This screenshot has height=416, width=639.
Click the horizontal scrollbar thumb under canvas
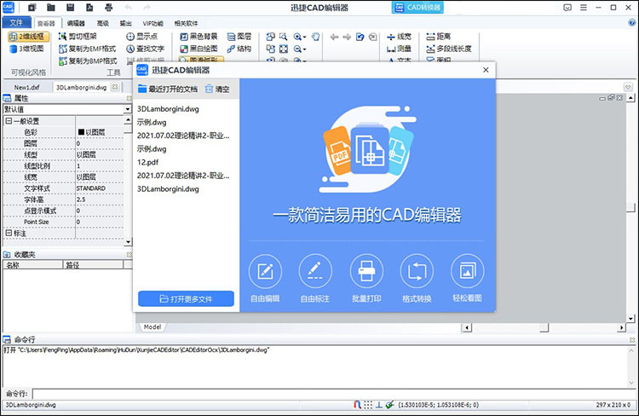tap(544, 327)
